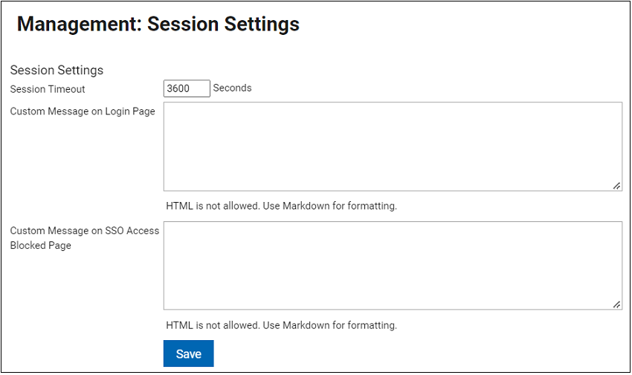The height and width of the screenshot is (375, 632).
Task: Click the Management: Session Settings page title
Action: tap(158, 24)
